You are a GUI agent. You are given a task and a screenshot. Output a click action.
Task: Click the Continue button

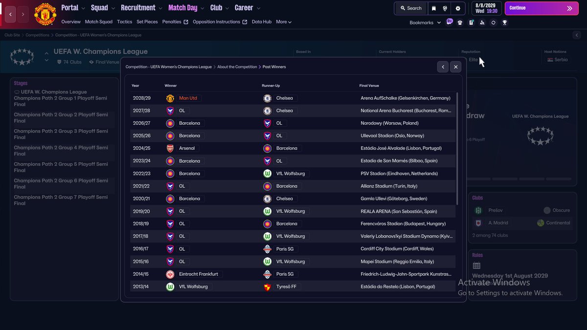541,8
